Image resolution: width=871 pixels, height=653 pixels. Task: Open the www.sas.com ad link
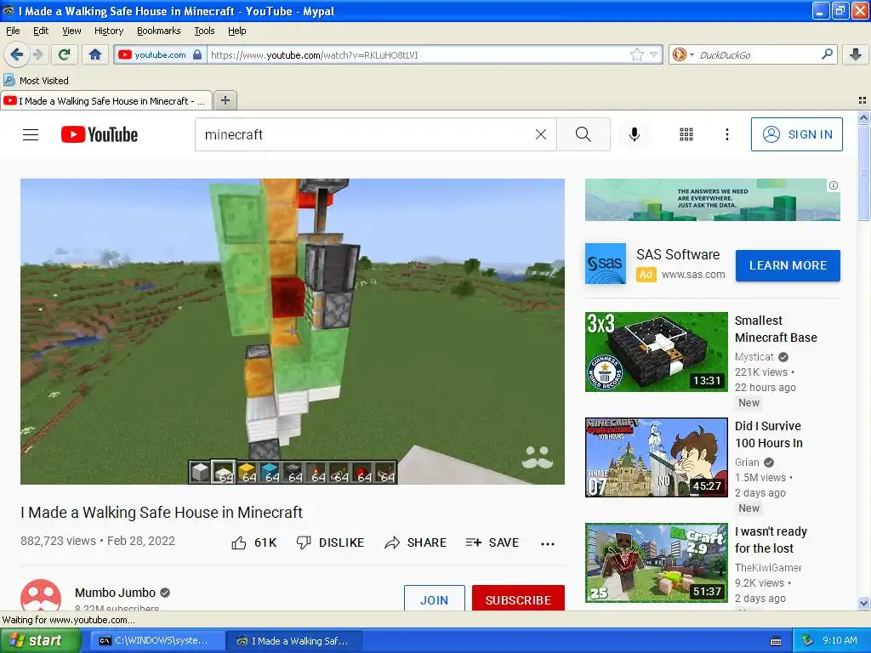(693, 275)
